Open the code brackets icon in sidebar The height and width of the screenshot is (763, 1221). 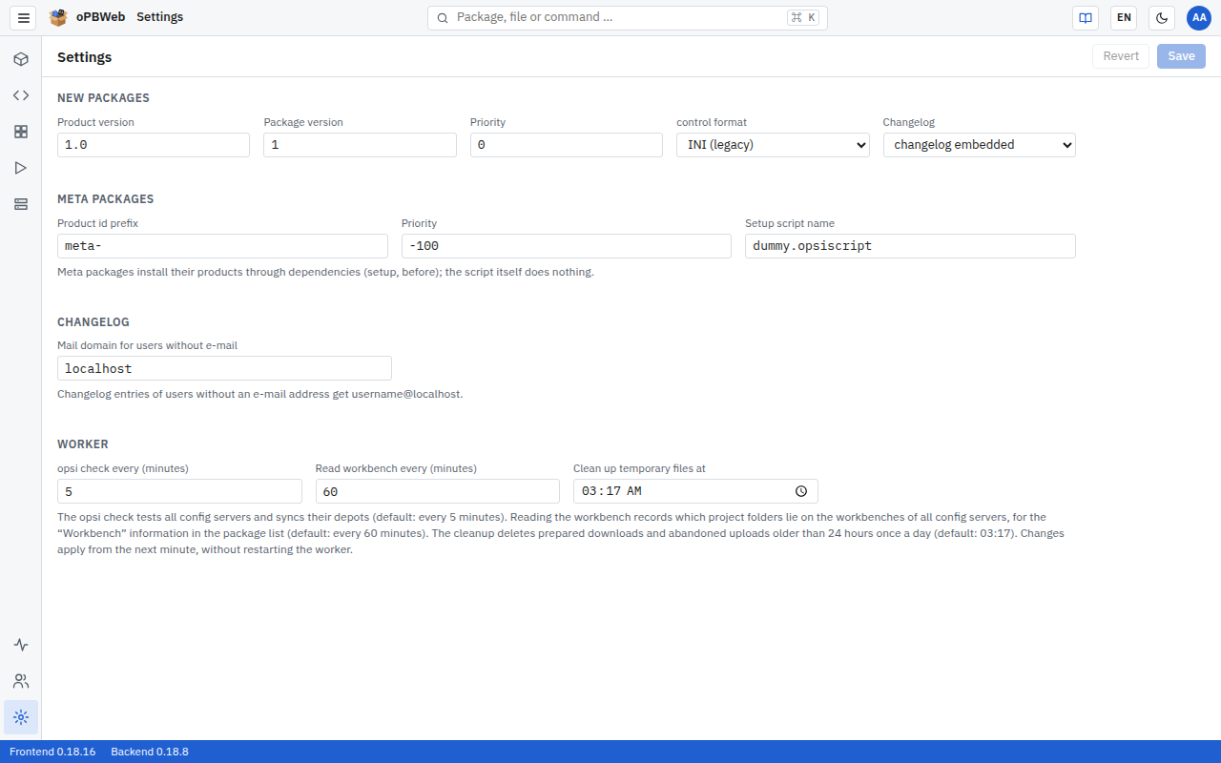21,95
